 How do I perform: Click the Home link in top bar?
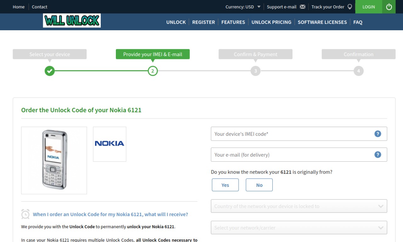tap(19, 7)
